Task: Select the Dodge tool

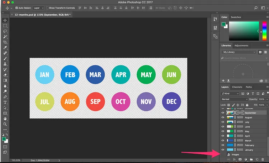Action: (x=5, y=92)
